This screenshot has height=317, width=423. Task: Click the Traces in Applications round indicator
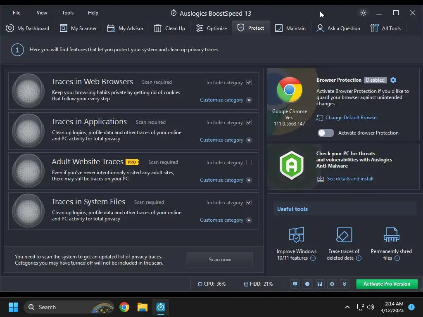pos(29,131)
